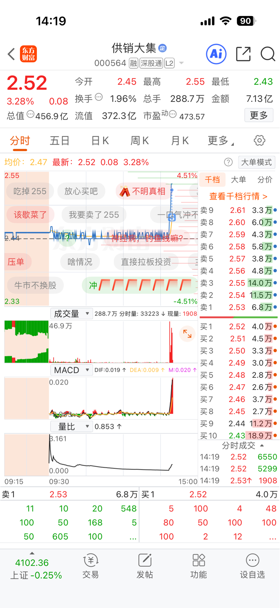
Task: Tap the 设自选 add-to-watchlist icon
Action: click(252, 566)
